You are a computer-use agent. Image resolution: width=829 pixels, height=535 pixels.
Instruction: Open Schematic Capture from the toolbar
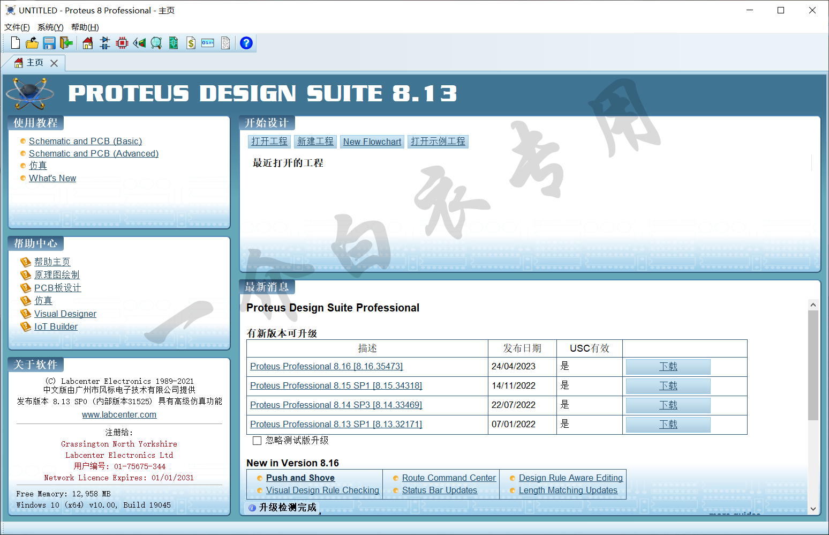pos(105,43)
